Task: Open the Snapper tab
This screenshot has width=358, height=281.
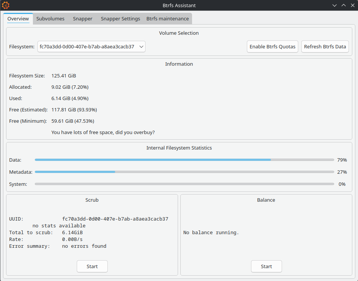Action: (83, 19)
